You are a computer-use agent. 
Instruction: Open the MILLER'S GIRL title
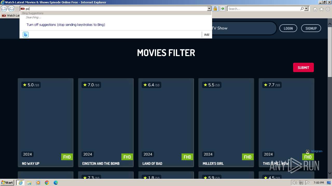(213, 164)
